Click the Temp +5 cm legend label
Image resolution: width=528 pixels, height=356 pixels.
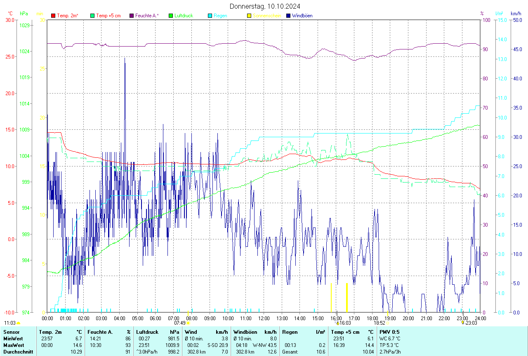click(x=108, y=16)
